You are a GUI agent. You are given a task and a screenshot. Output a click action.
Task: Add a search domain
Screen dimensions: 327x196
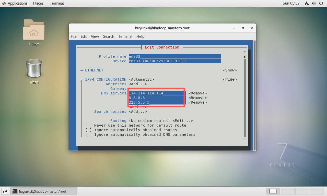point(138,112)
